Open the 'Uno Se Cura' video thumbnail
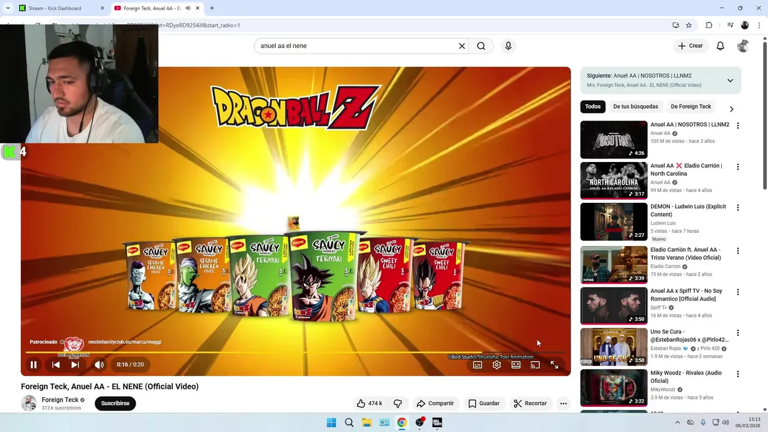This screenshot has height=432, width=768. click(x=614, y=347)
